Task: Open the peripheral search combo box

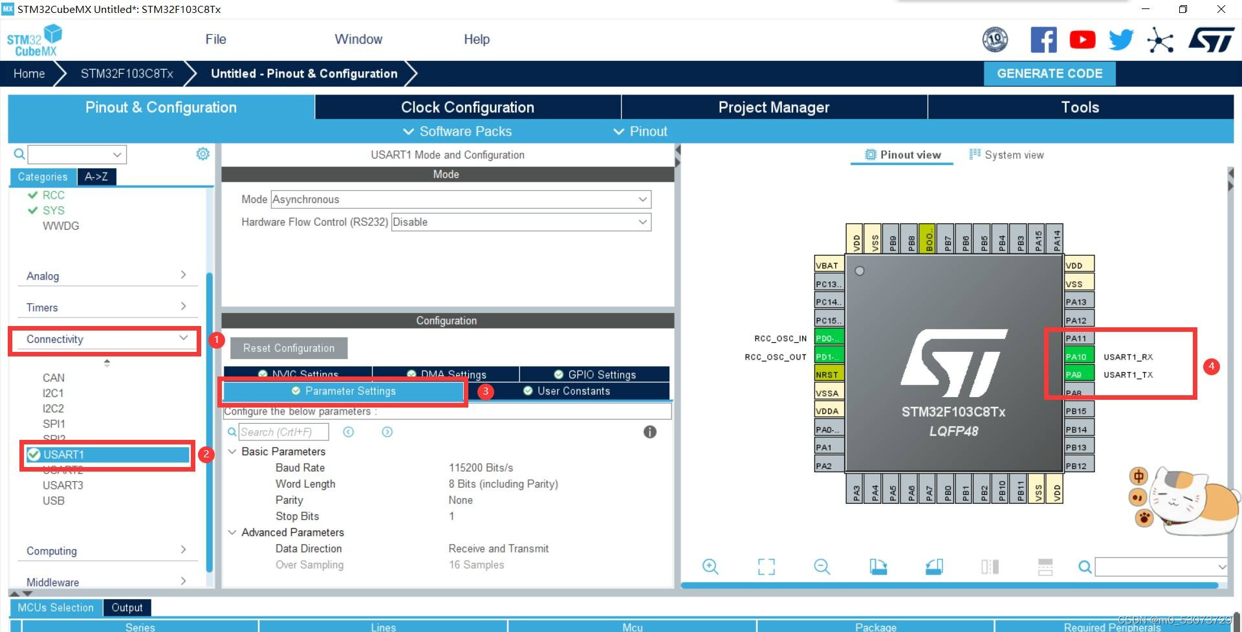Action: click(x=77, y=155)
